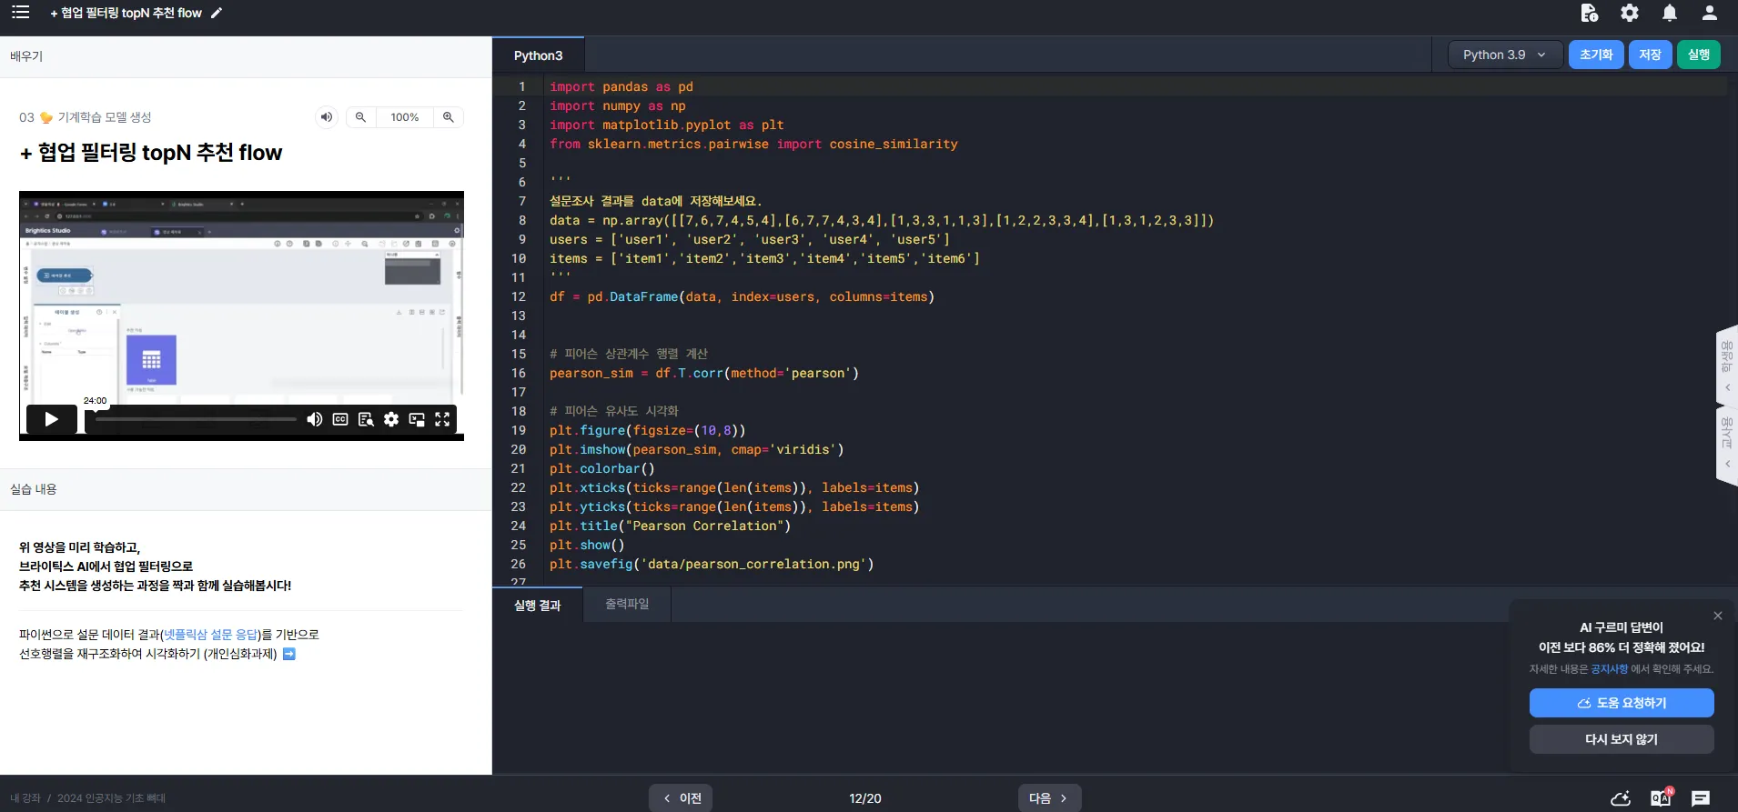Switch video to picture-in-picture mode

417,419
